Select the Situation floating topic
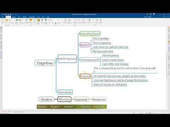The height and width of the screenshot is (127, 170). (46, 99)
